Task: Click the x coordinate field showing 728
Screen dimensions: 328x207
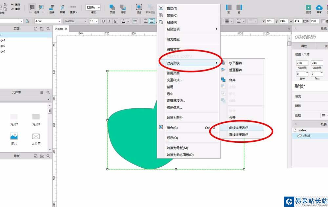Action: [270, 21]
